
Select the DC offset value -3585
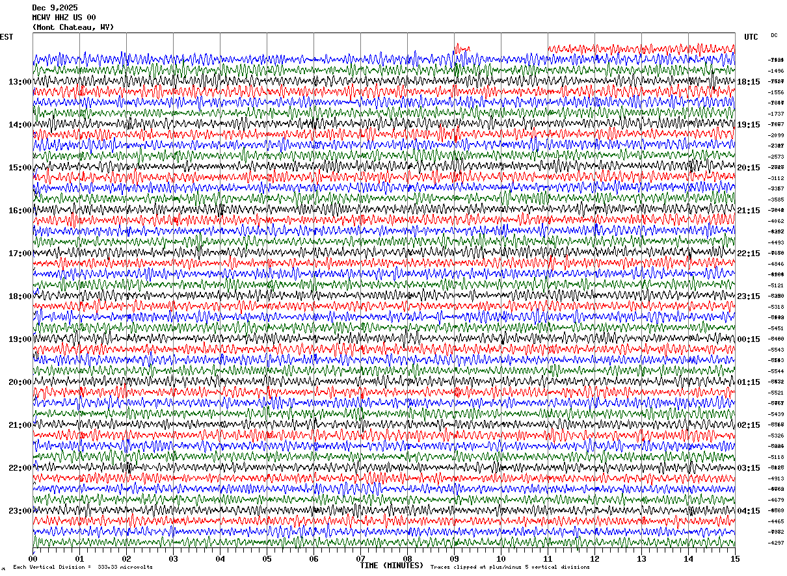click(x=777, y=200)
